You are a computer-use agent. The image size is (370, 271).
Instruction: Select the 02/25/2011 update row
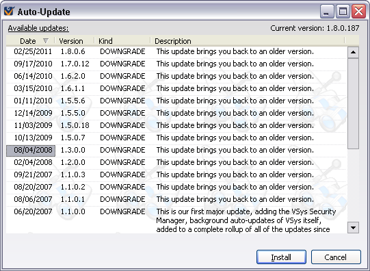[176, 51]
